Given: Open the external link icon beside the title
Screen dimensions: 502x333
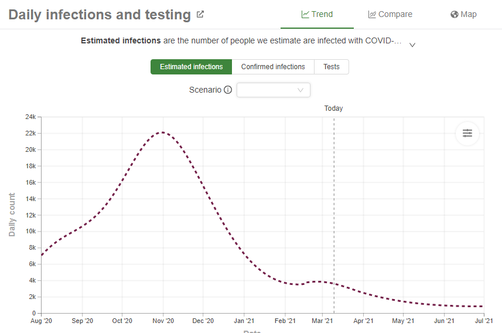Looking at the screenshot, I should coord(200,15).
